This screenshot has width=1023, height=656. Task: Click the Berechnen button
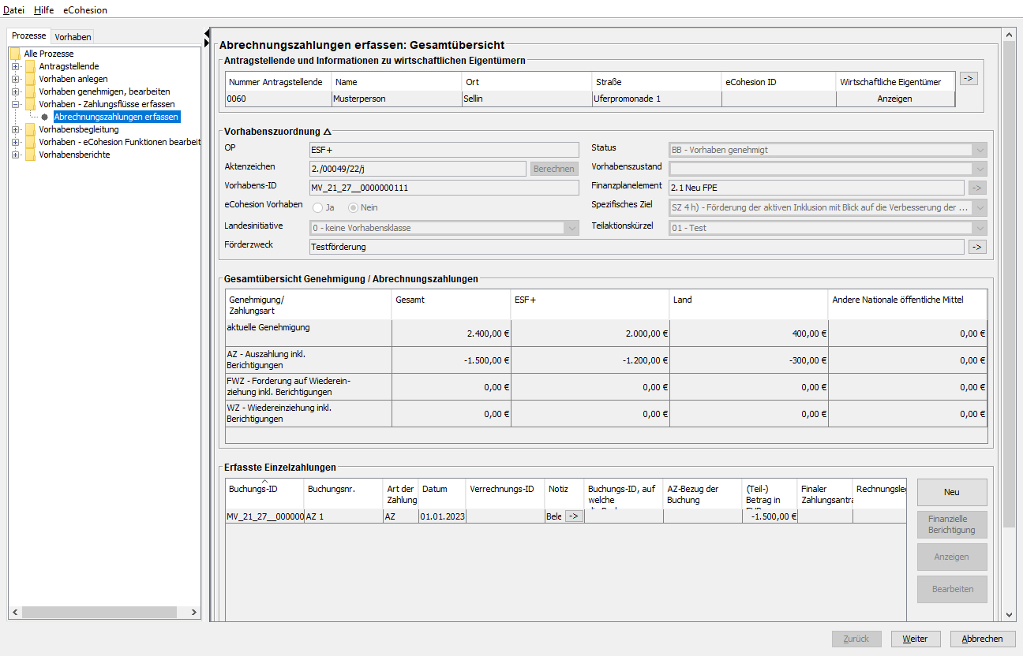tap(553, 169)
